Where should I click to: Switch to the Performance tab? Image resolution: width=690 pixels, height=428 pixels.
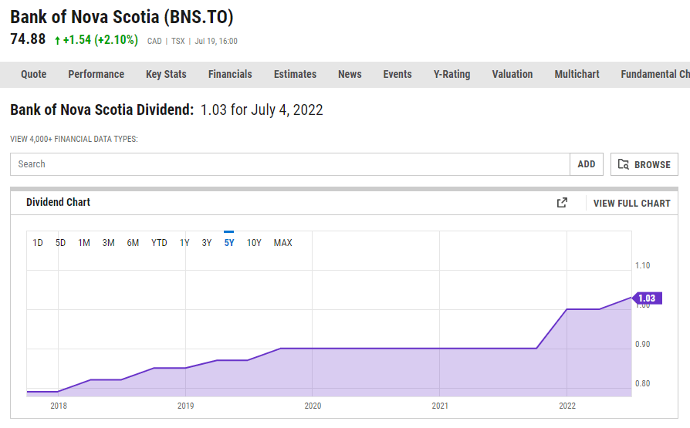96,75
